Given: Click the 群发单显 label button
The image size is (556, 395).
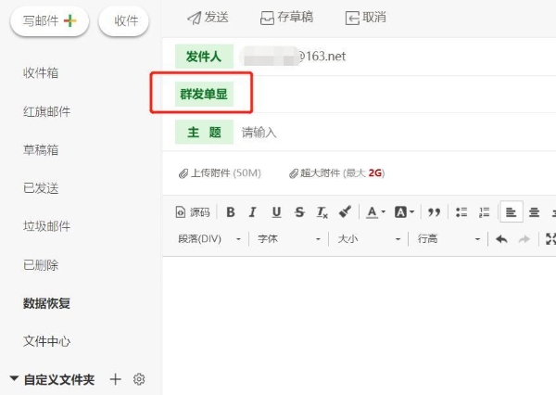Looking at the screenshot, I should click(x=204, y=94).
